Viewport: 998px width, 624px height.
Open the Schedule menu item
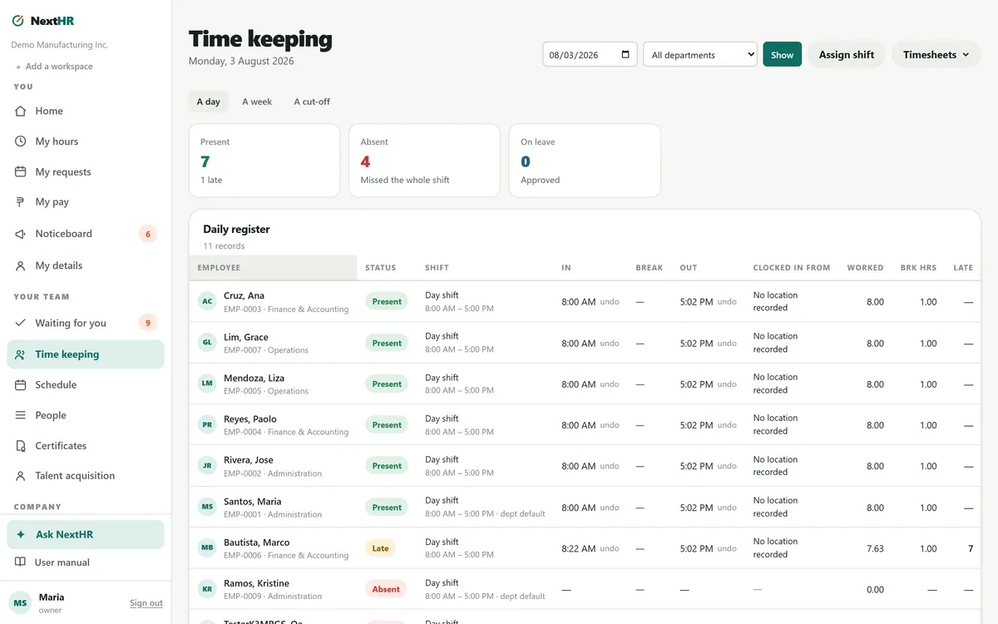click(86, 385)
